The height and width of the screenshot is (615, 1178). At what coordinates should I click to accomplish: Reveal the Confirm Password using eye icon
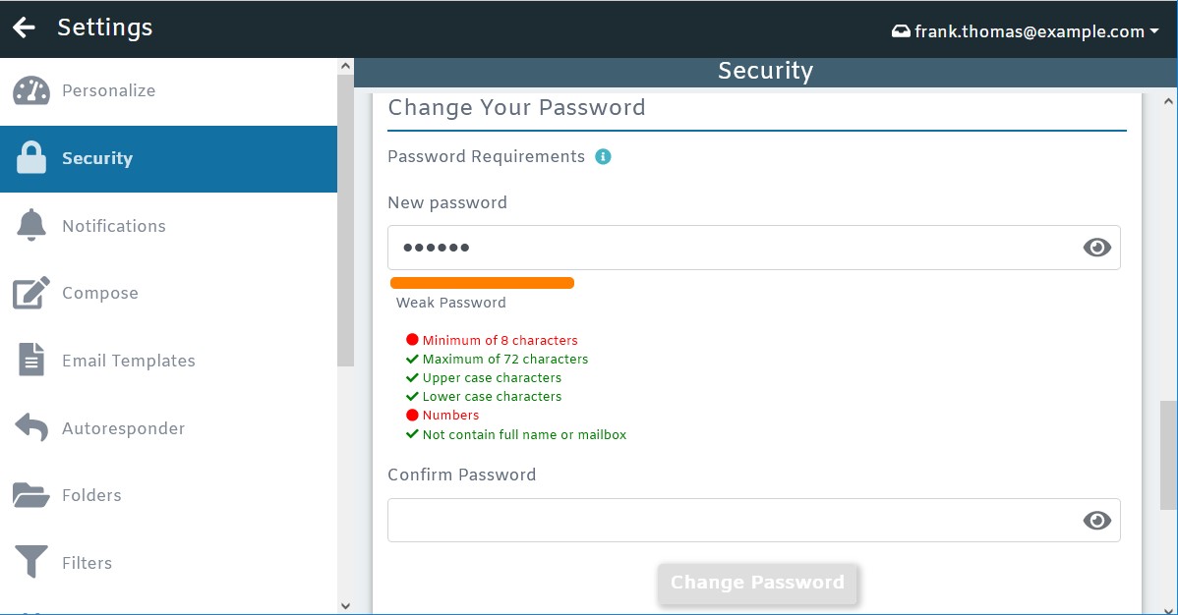click(1096, 520)
